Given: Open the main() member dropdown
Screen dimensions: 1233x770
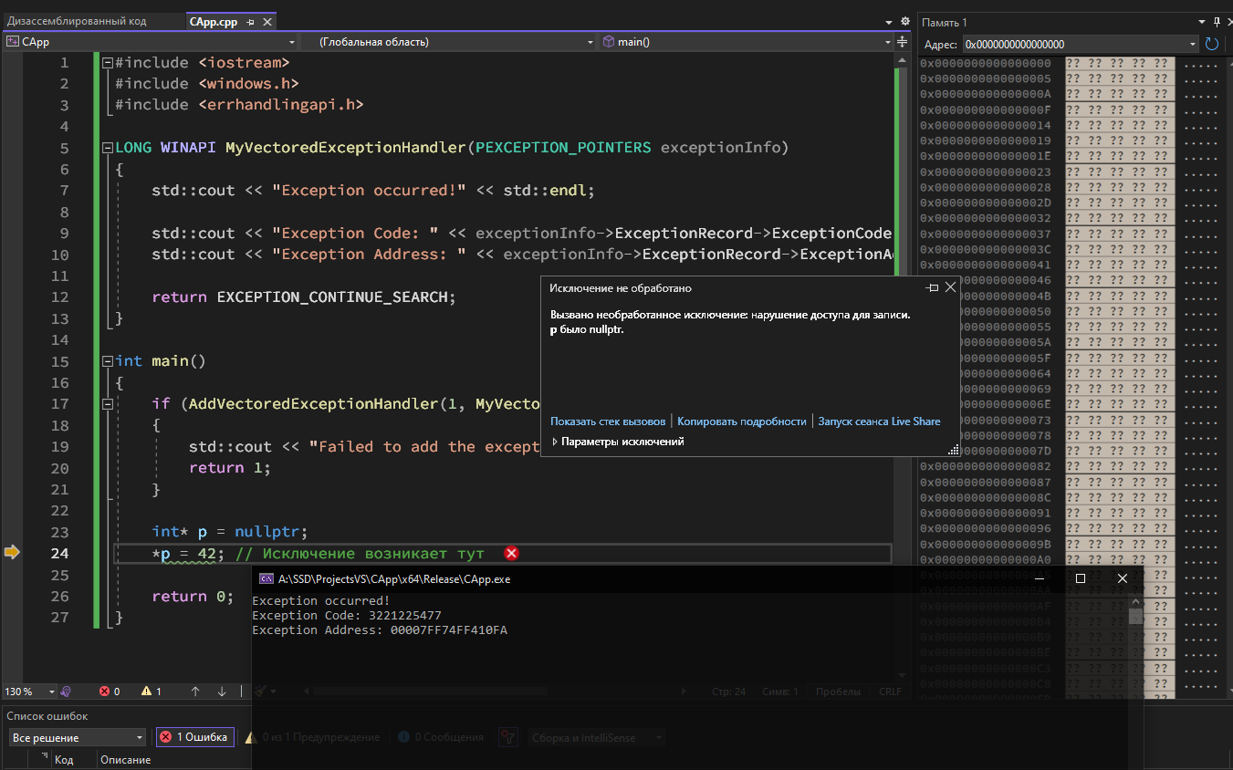Looking at the screenshot, I should click(x=747, y=42).
